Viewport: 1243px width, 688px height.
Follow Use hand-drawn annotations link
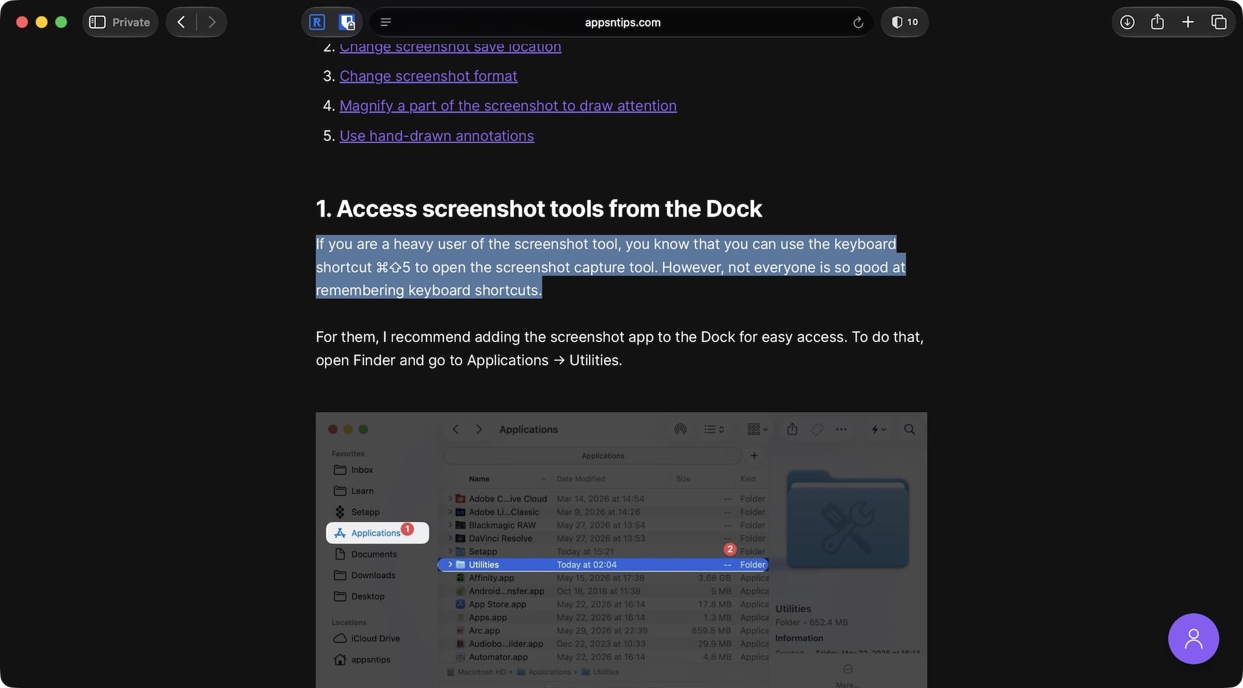(436, 136)
